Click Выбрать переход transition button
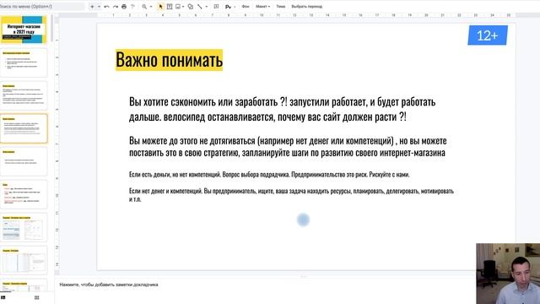Viewport: 540px width, 304px height. [x=307, y=7]
